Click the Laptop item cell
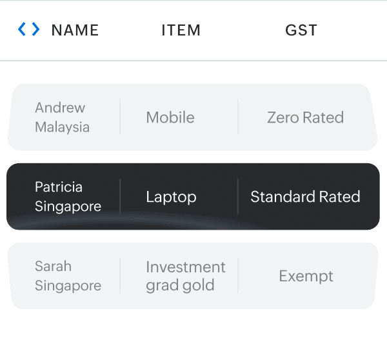387x351 pixels. click(x=171, y=197)
